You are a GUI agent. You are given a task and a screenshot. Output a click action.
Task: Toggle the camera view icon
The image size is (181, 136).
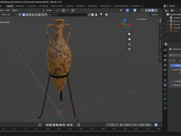coord(129,44)
